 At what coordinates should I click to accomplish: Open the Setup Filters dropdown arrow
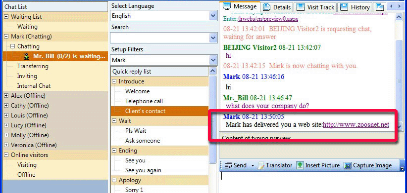(213, 60)
